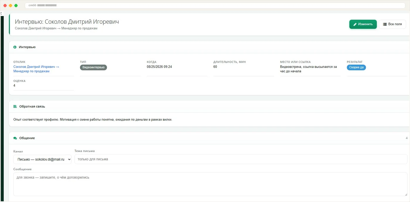Screen dimensions: 410x202
Task: Focus the Сообщение message textarea
Action: pos(210,184)
